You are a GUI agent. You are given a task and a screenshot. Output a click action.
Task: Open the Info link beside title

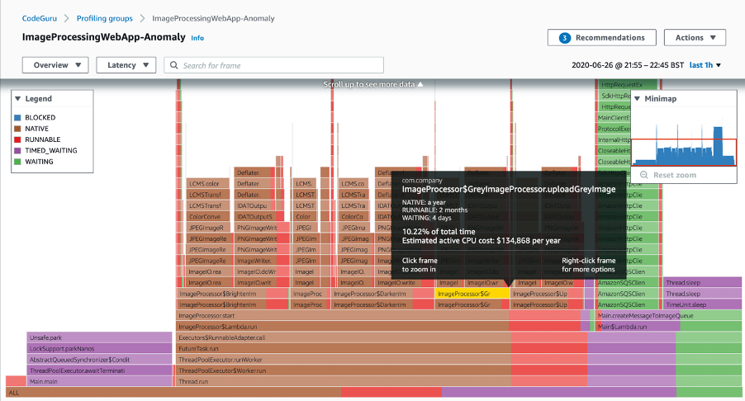tap(197, 38)
